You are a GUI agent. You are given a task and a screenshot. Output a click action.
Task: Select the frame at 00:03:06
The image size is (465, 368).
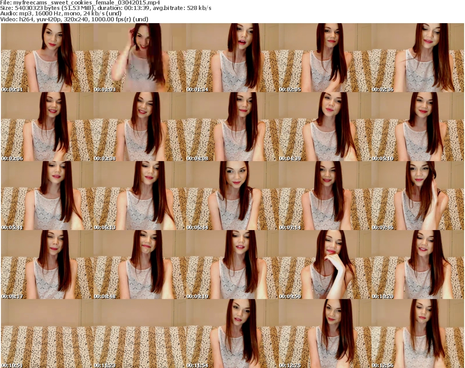point(47,127)
